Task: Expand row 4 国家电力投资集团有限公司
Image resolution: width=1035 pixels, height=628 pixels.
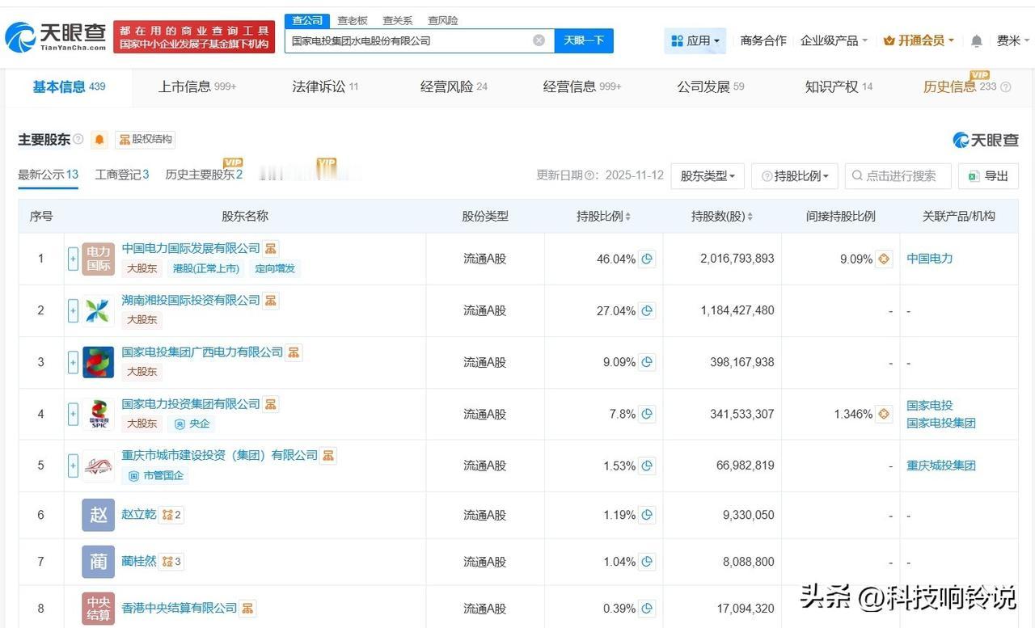Action: 73,414
